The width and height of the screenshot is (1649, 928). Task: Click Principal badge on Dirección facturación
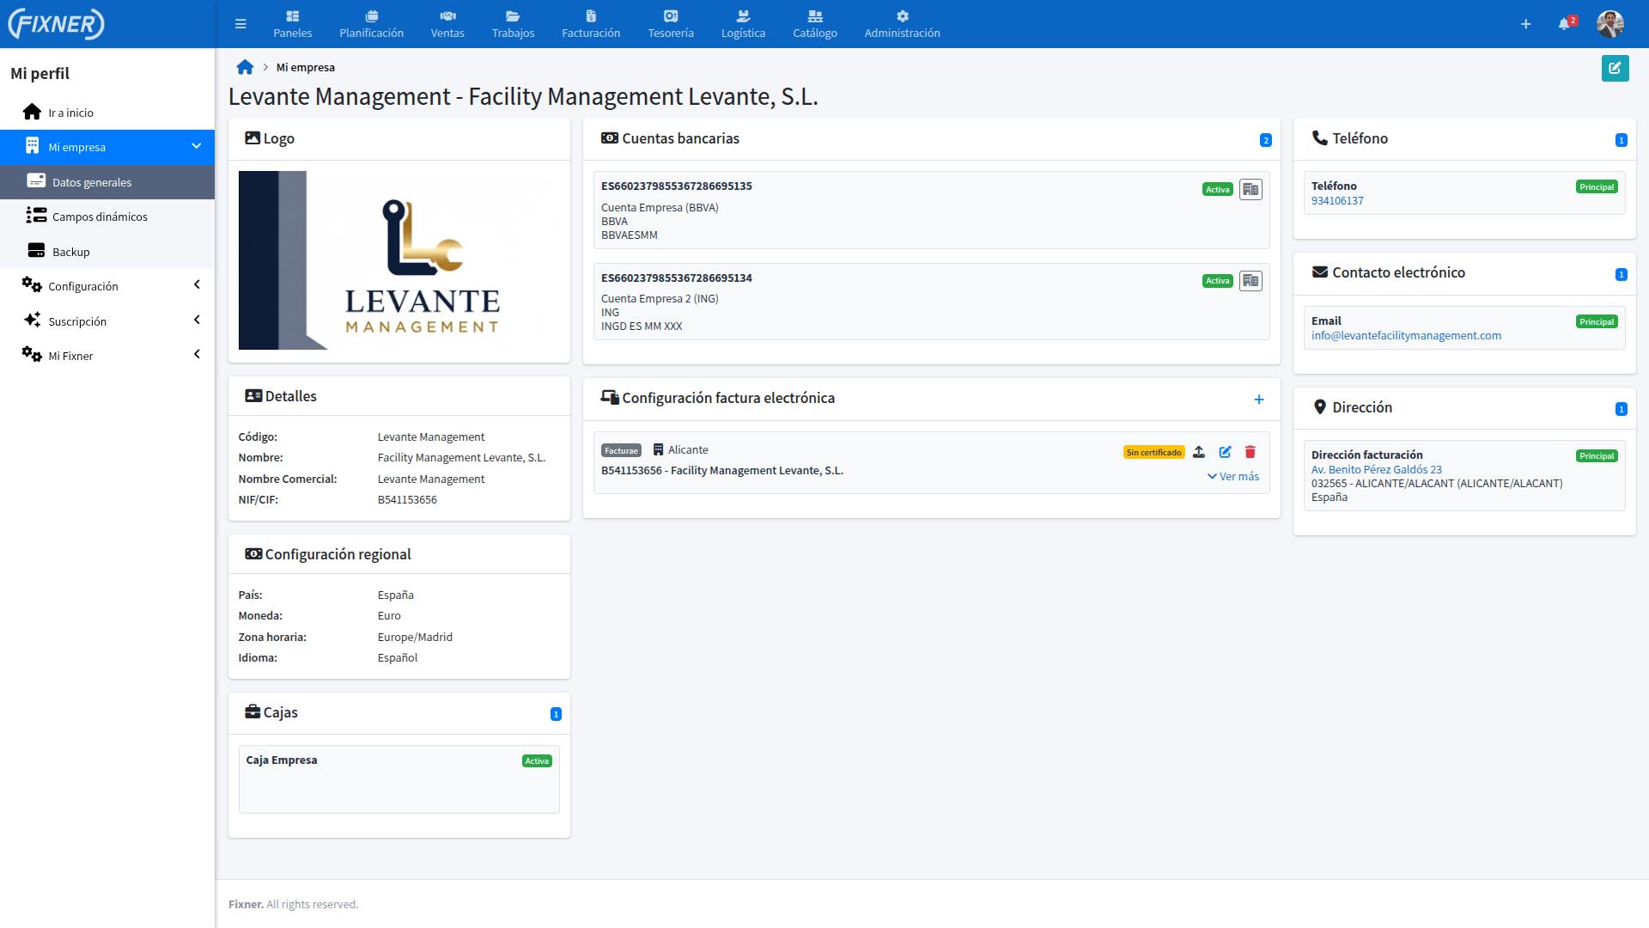(x=1597, y=456)
